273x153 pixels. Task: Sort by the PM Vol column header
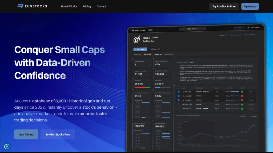coord(217,88)
